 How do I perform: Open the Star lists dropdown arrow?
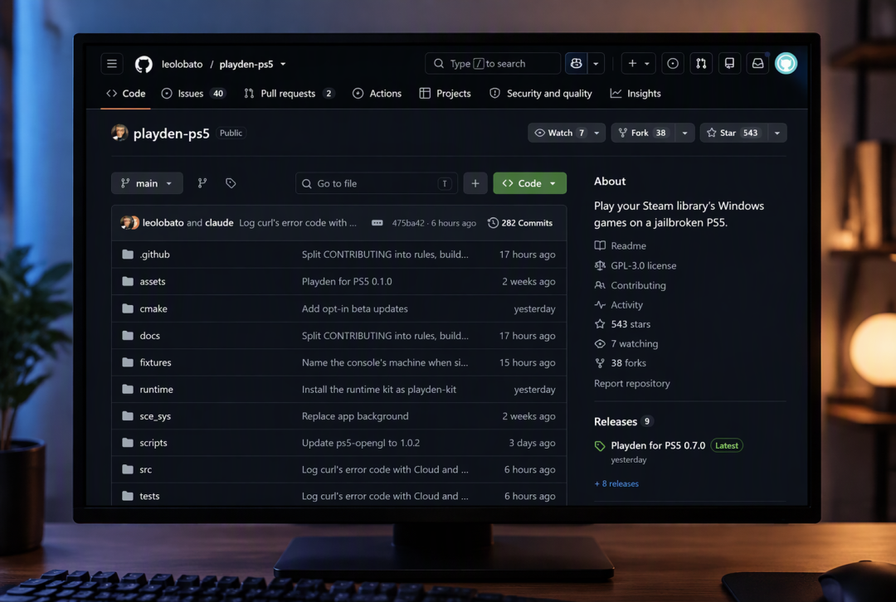point(777,133)
